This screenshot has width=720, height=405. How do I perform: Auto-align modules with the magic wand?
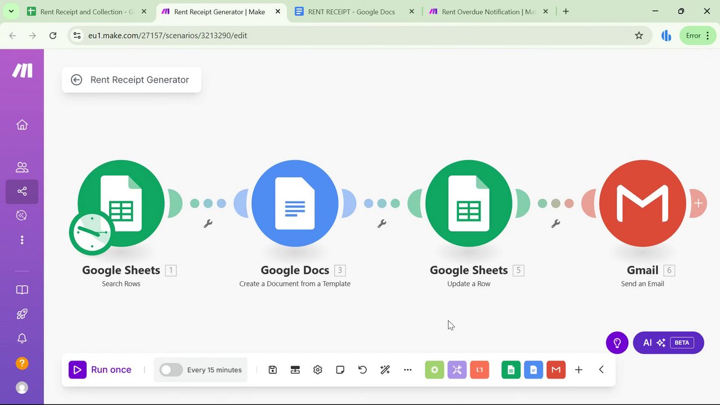click(x=385, y=370)
